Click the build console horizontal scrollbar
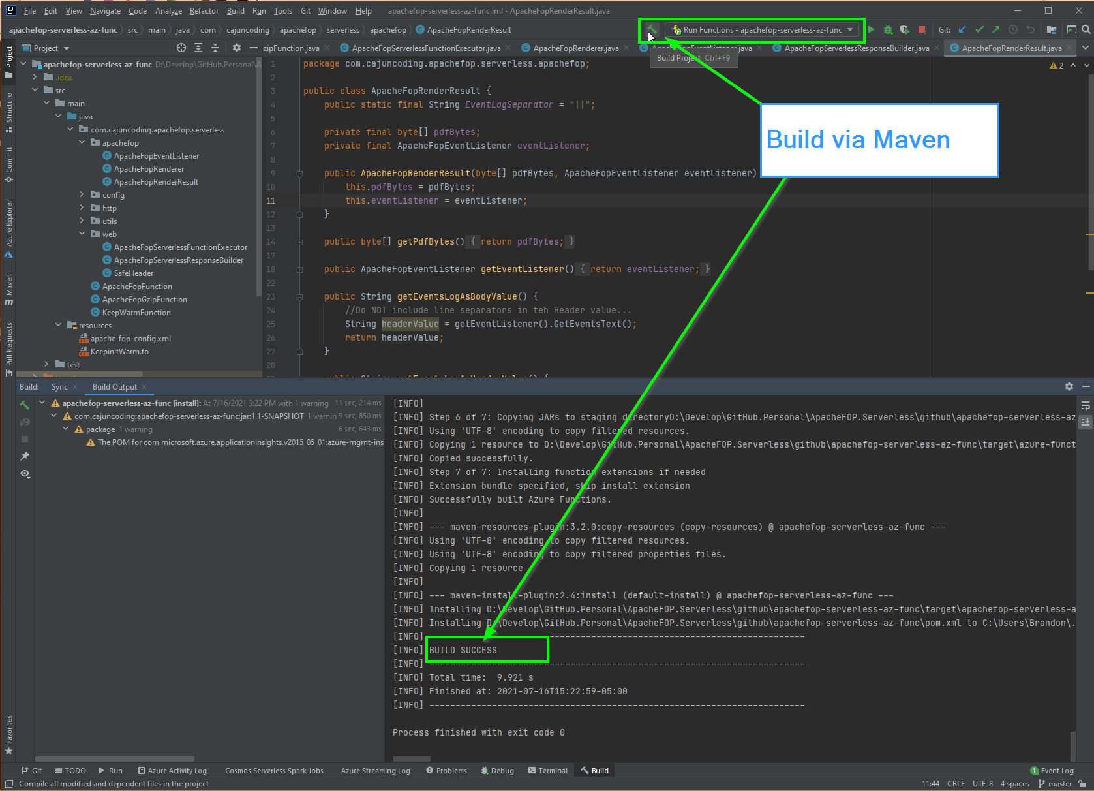 [x=412, y=759]
